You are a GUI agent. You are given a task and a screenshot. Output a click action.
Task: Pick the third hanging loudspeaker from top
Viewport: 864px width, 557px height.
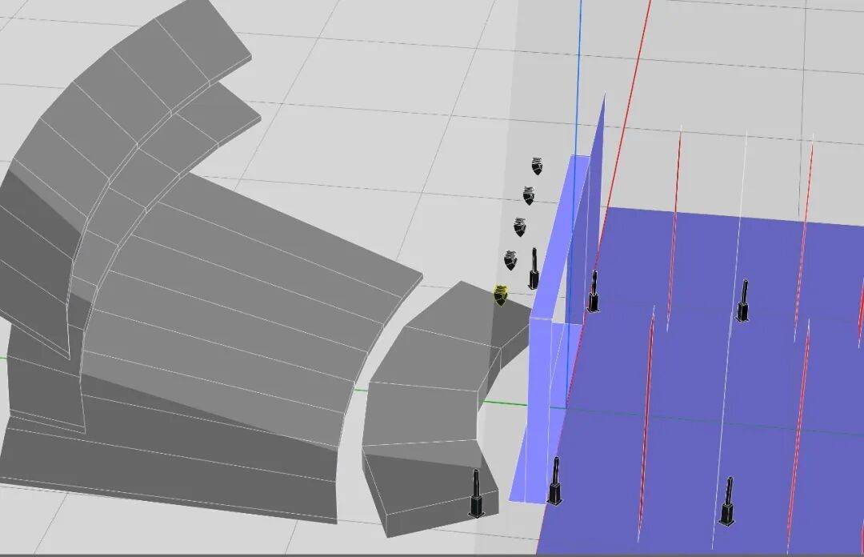pyautogui.click(x=520, y=227)
